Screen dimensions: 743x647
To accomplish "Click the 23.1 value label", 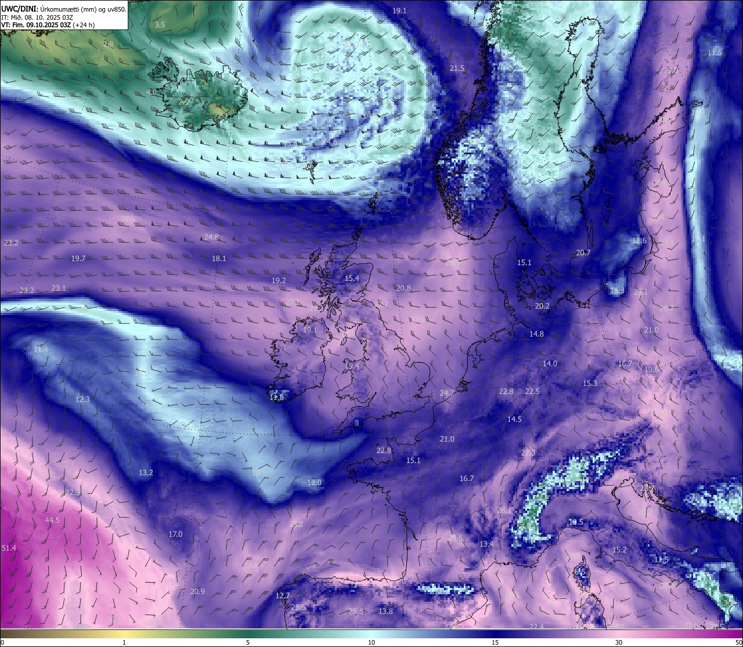I will coord(59,288).
